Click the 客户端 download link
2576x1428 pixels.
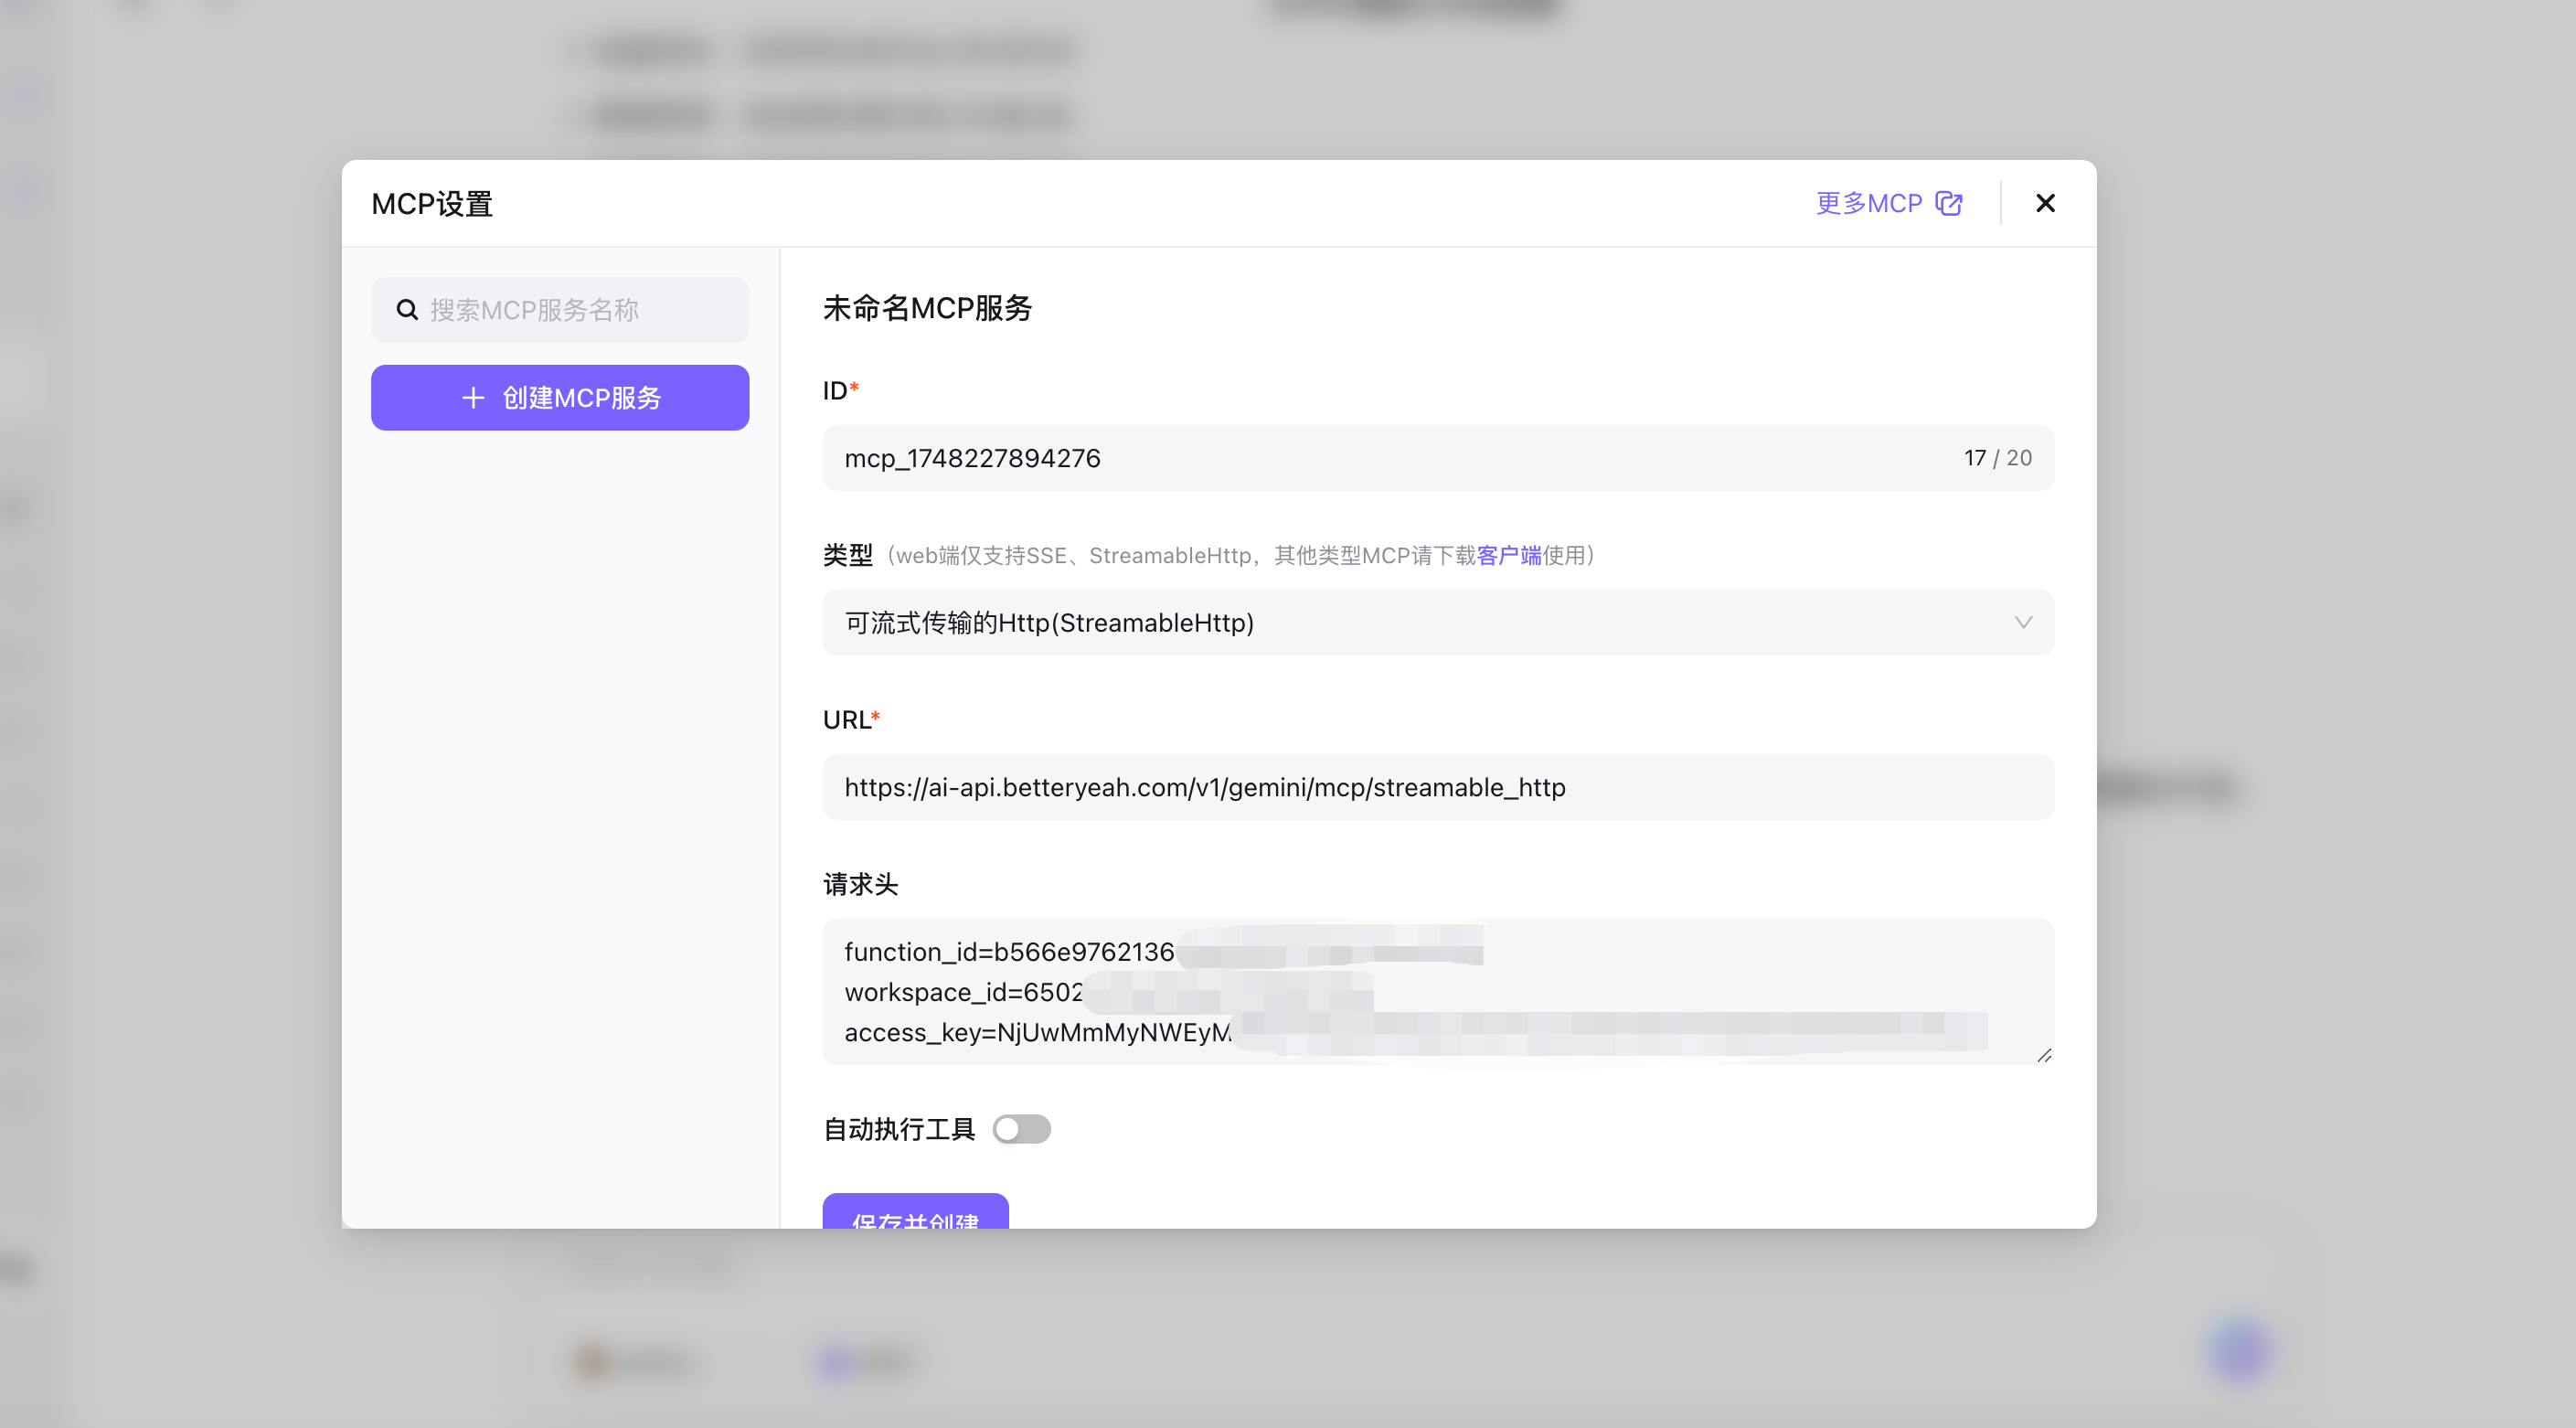point(1508,556)
